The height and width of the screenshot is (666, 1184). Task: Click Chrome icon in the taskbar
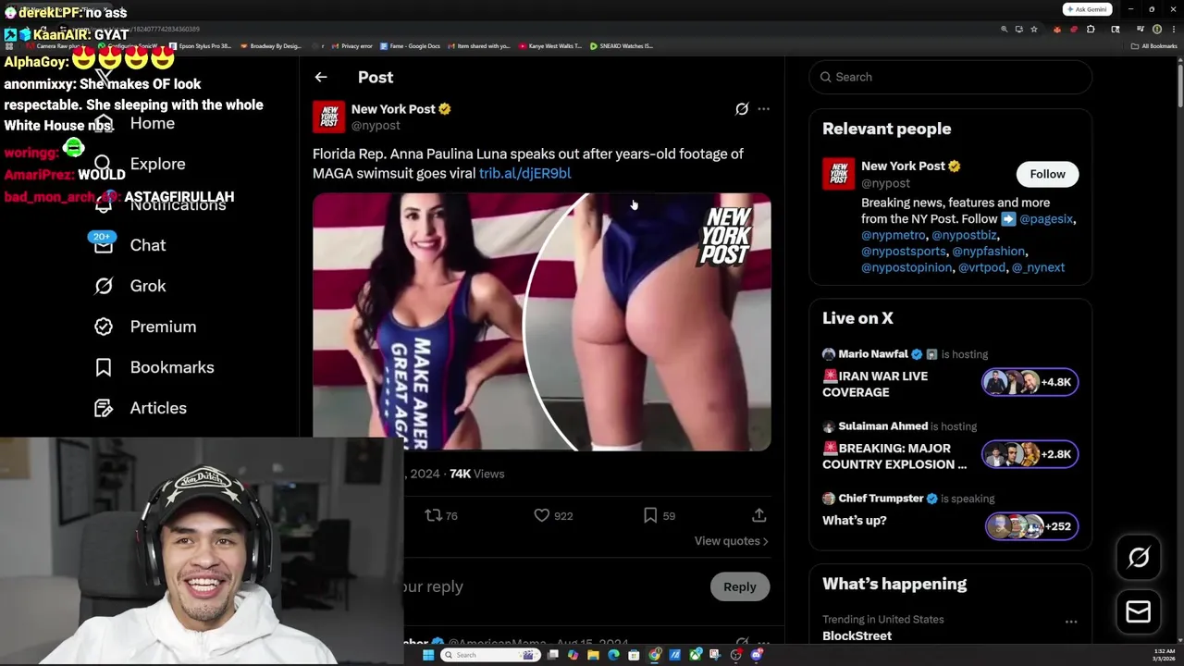click(x=655, y=655)
